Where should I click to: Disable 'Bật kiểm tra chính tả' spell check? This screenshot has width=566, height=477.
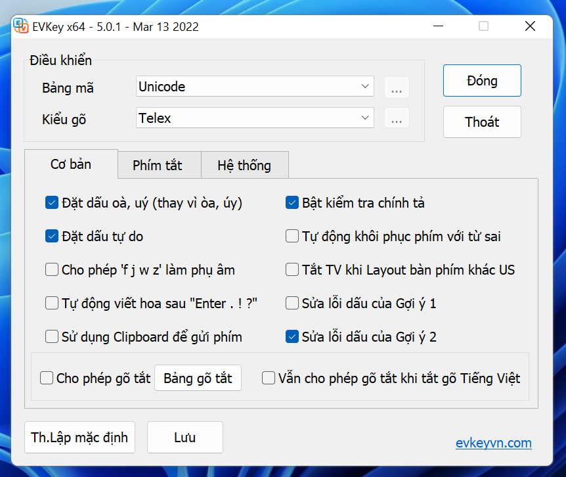[x=292, y=203]
